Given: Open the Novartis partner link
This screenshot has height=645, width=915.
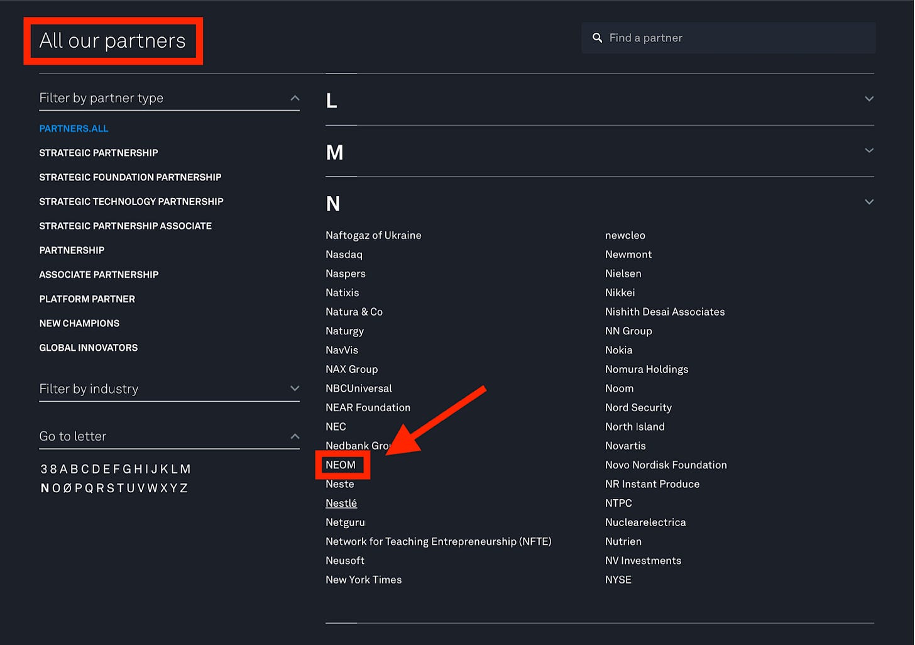Looking at the screenshot, I should click(x=625, y=446).
